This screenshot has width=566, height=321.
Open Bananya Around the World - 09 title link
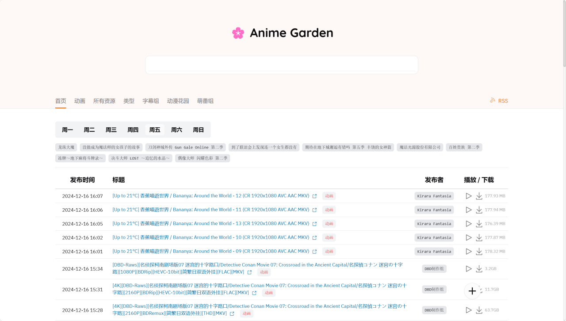(211, 251)
